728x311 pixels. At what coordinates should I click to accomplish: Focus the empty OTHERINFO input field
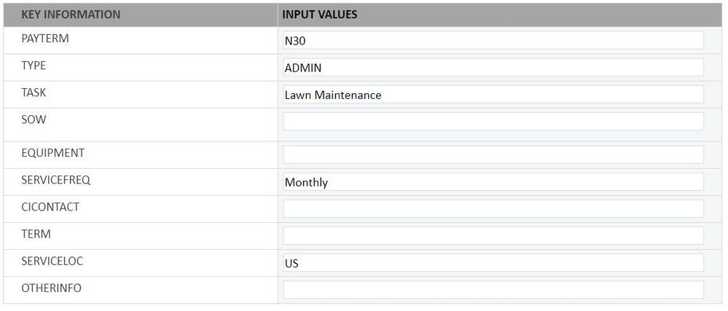tap(493, 290)
